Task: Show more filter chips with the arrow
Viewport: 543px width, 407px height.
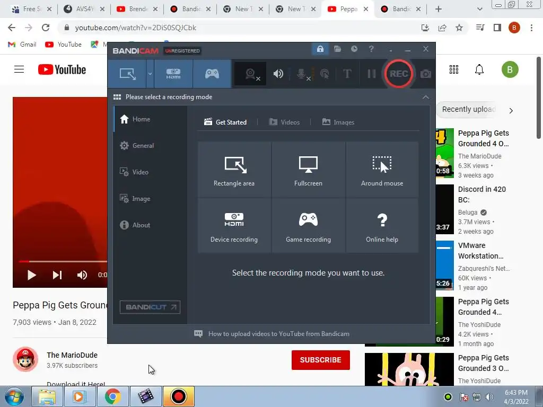Action: (x=511, y=111)
